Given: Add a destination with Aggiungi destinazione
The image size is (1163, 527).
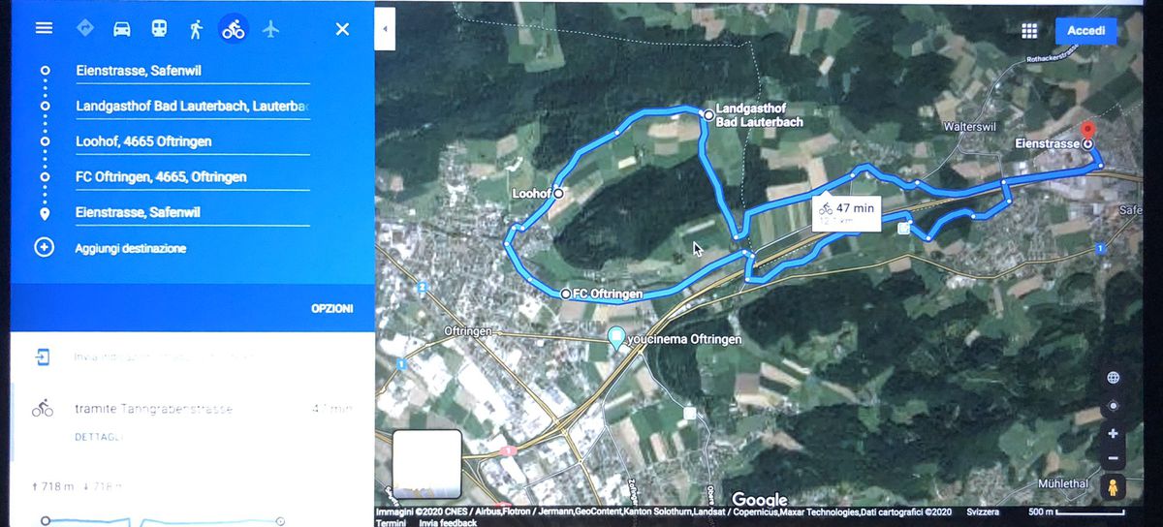Looking at the screenshot, I should (x=130, y=248).
